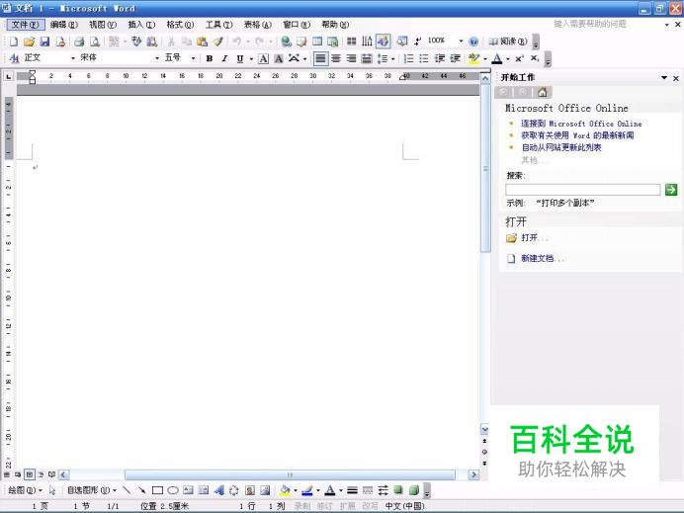Open the 自选图形 AutoShapes dropdown
684x513 pixels.
pyautogui.click(x=92, y=490)
